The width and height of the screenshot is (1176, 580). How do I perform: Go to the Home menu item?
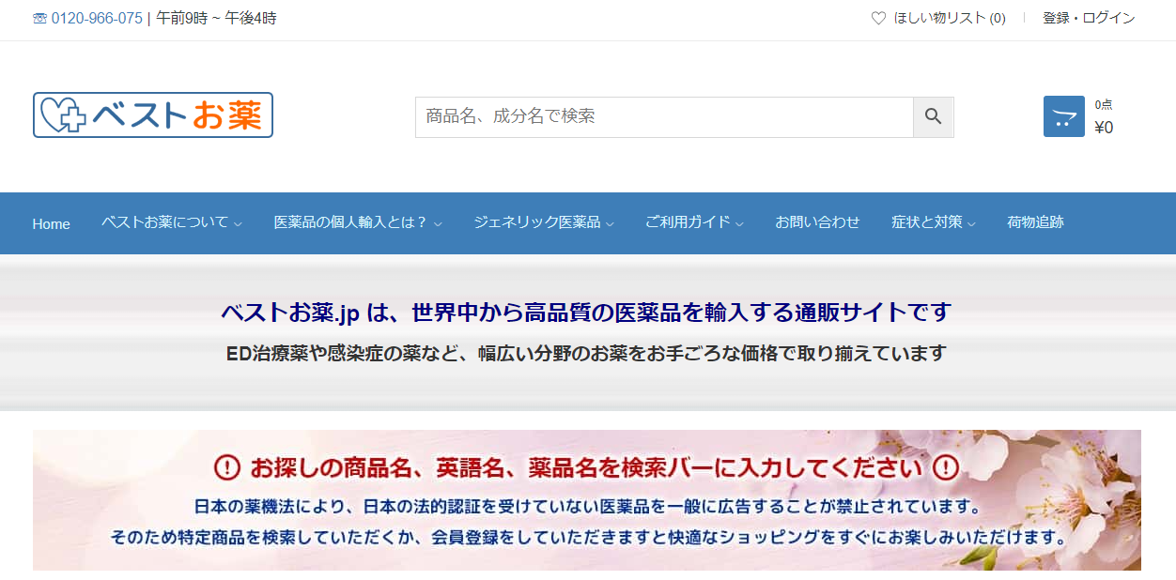[x=51, y=223]
